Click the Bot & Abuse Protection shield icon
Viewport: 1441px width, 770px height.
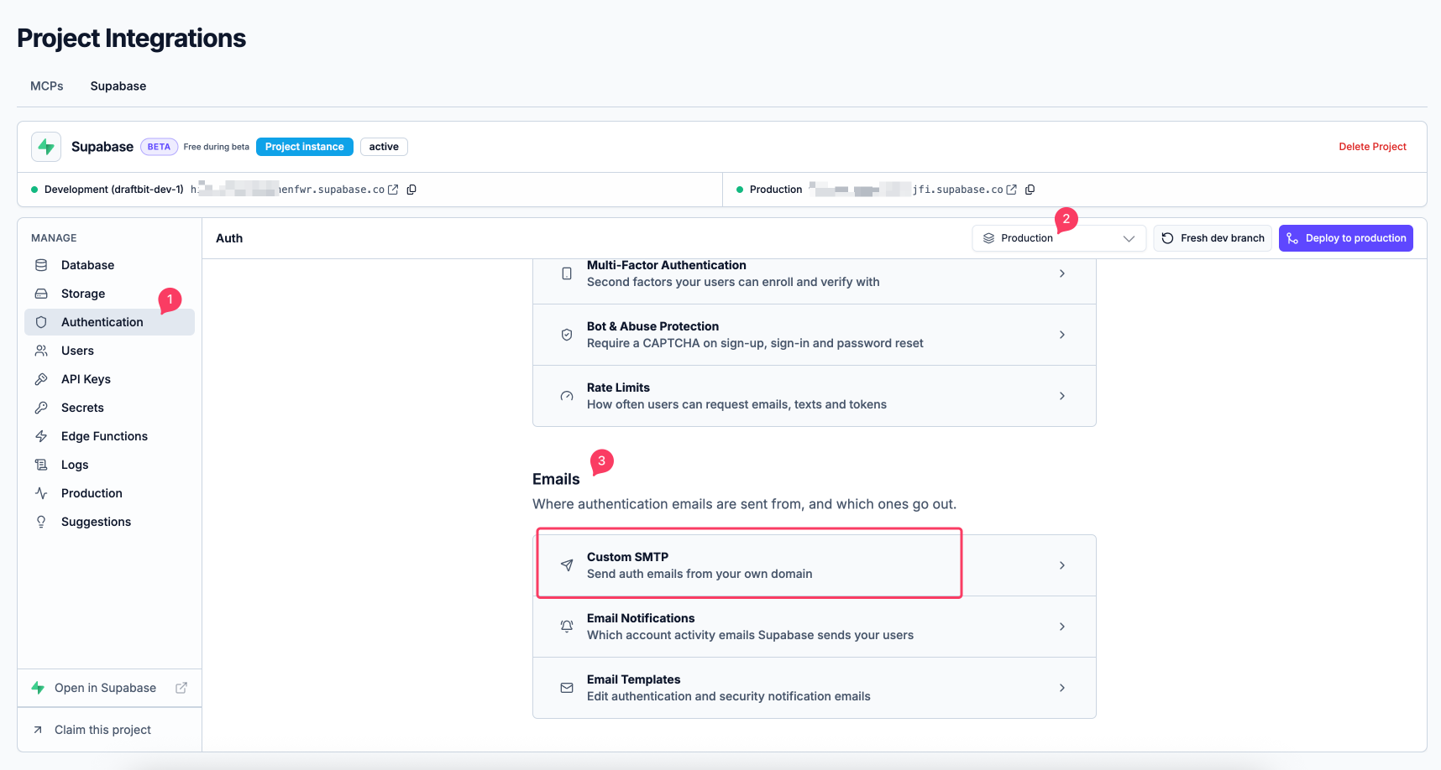(x=567, y=335)
